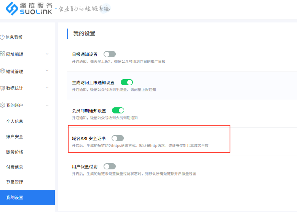Expand the 网址缩短 menu chevron

47,54
